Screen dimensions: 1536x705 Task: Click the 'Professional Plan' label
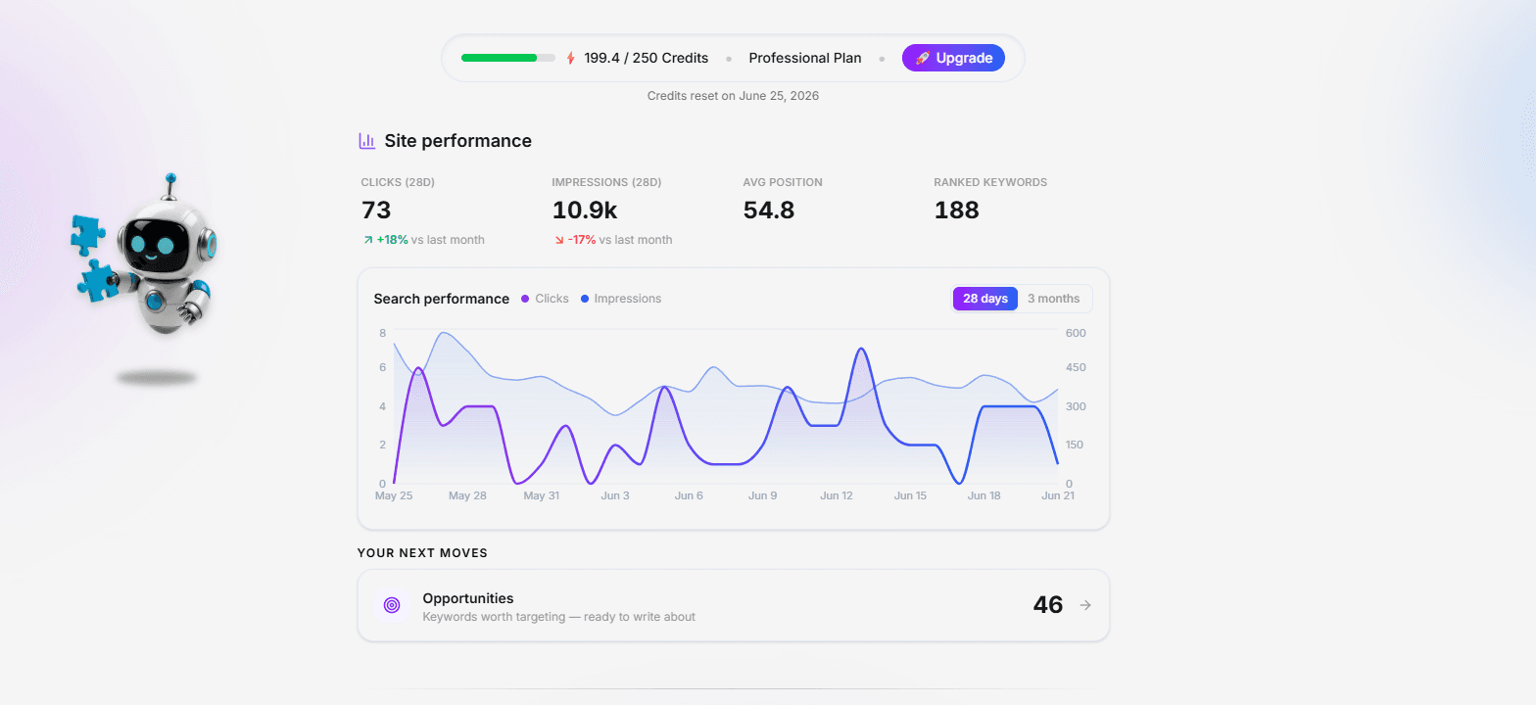805,58
